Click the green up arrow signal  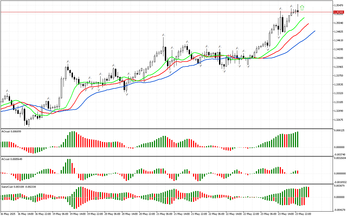[x=302, y=8]
